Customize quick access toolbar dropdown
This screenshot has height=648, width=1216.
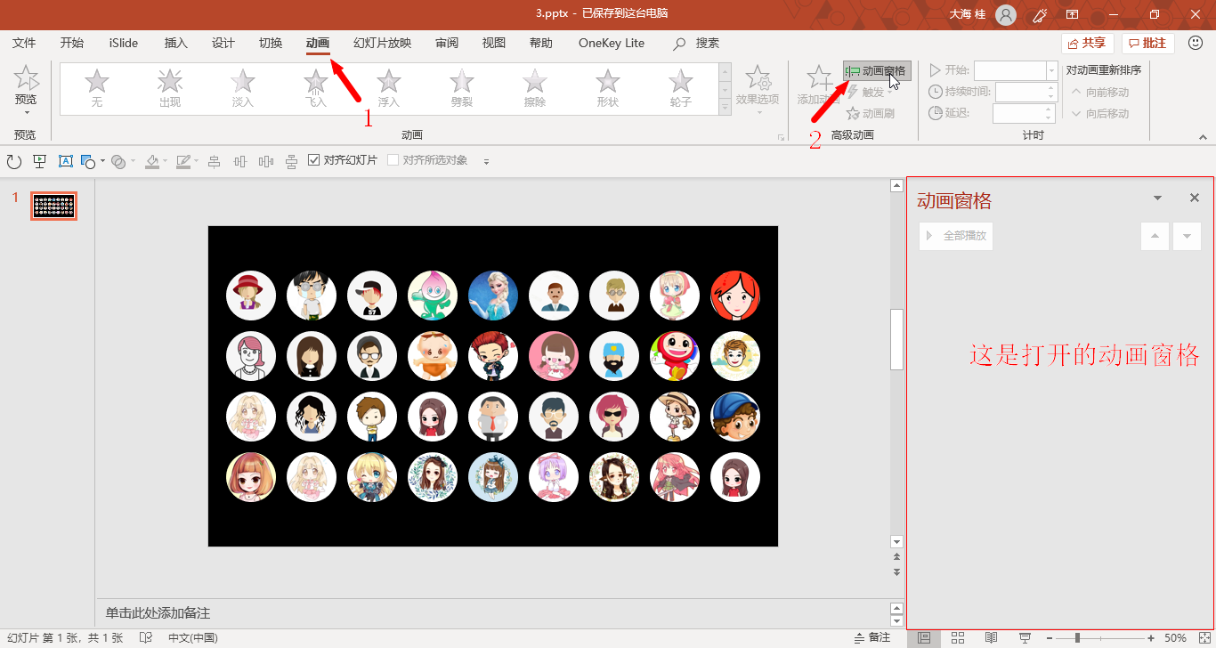[486, 161]
